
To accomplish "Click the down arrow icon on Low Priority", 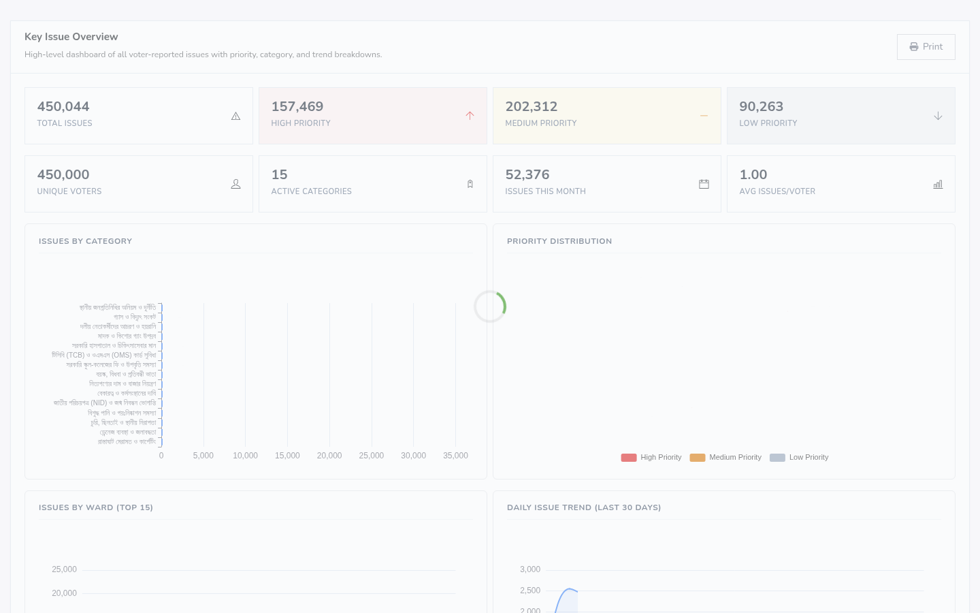I will [938, 116].
